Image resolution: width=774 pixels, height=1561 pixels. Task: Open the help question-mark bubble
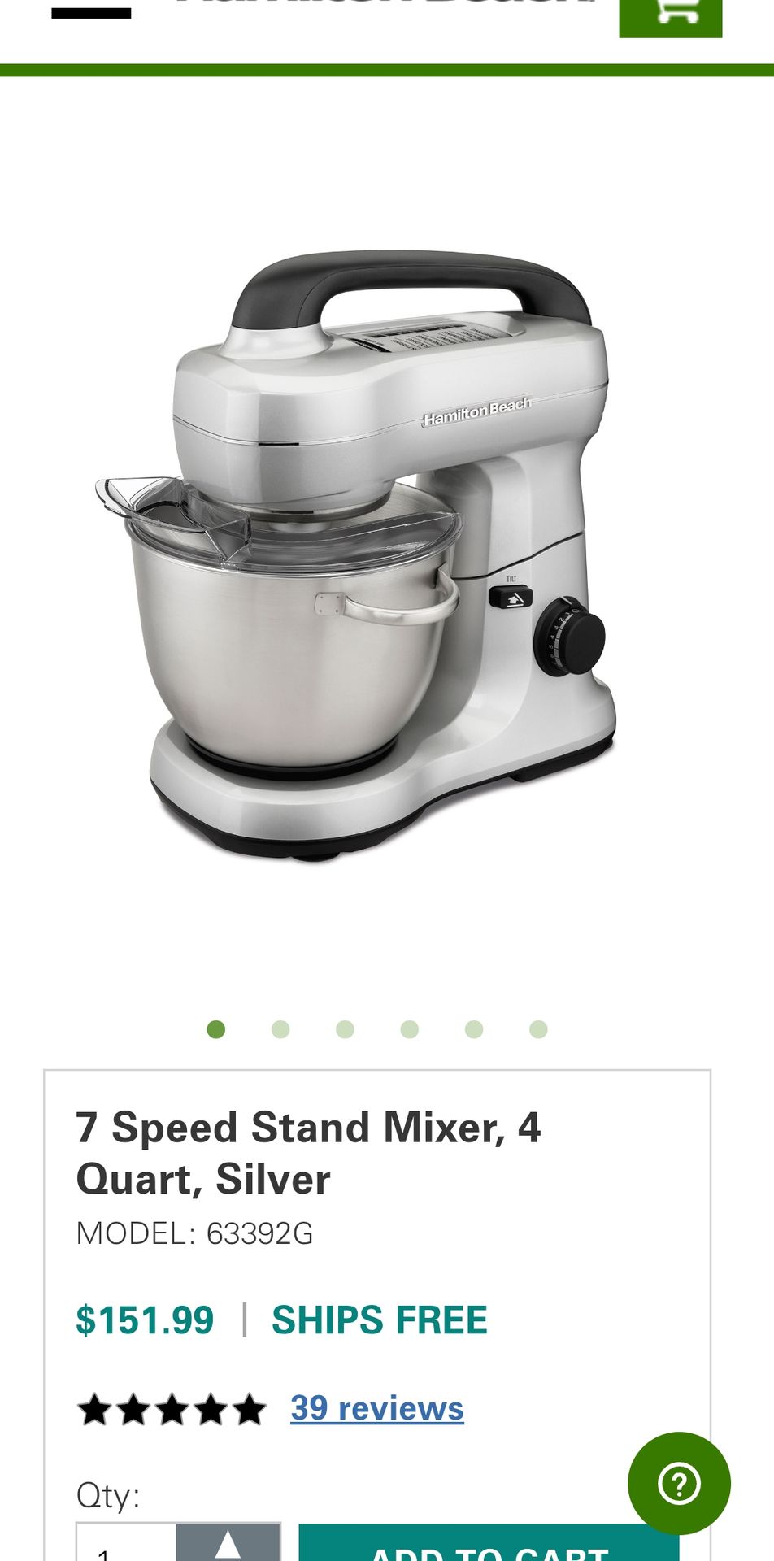679,1484
